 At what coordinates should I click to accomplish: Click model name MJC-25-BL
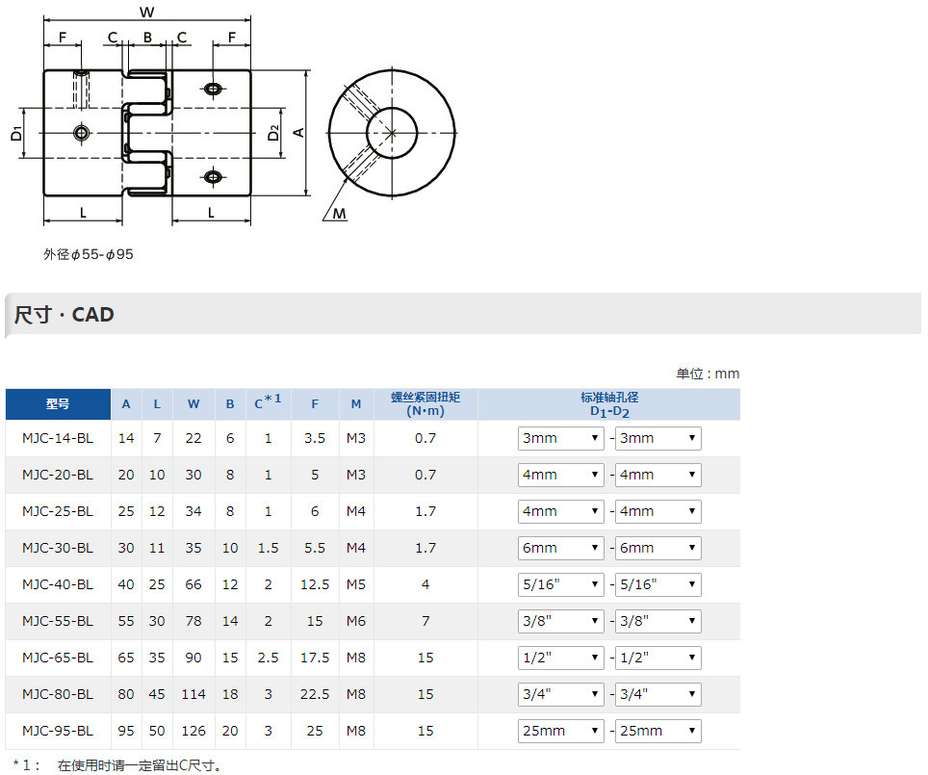point(58,511)
